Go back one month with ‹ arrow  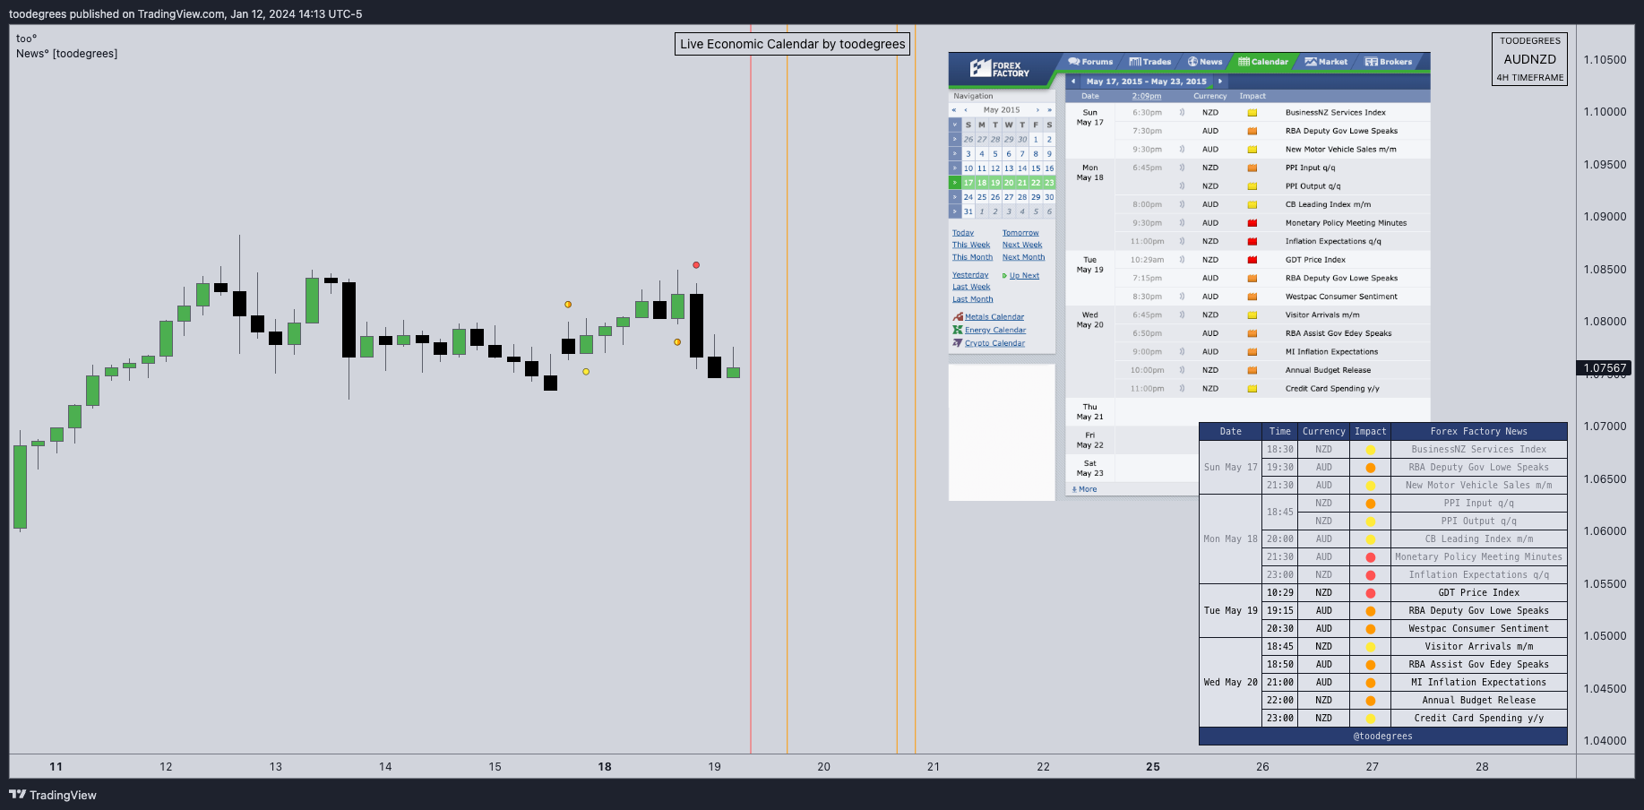(x=966, y=110)
